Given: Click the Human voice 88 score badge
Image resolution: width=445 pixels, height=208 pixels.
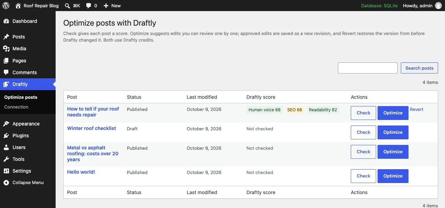Looking at the screenshot, I should (265, 110).
